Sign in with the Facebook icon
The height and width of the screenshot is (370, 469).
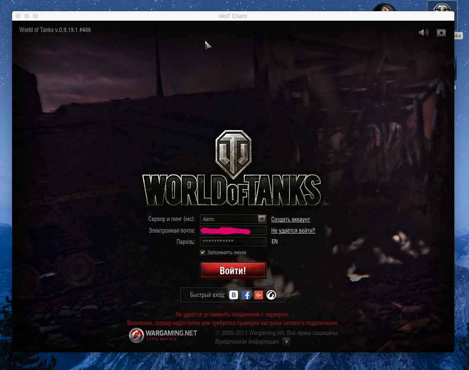pos(246,295)
